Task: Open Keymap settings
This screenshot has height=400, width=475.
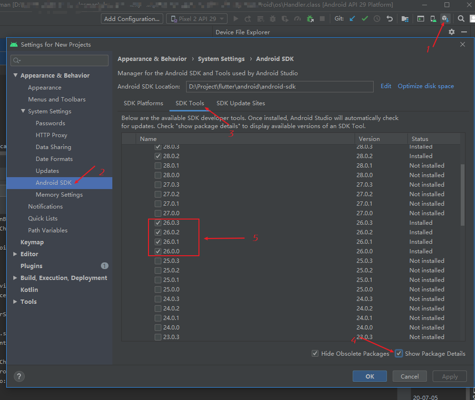Action: pyautogui.click(x=32, y=242)
